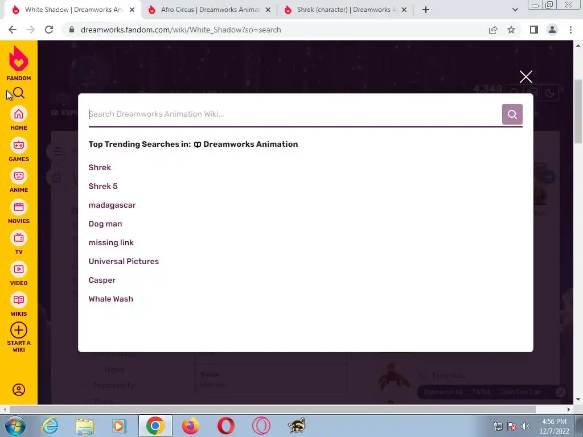
Task: Focus the Search Dreamworks Animation Wiki field
Action: pyautogui.click(x=294, y=114)
